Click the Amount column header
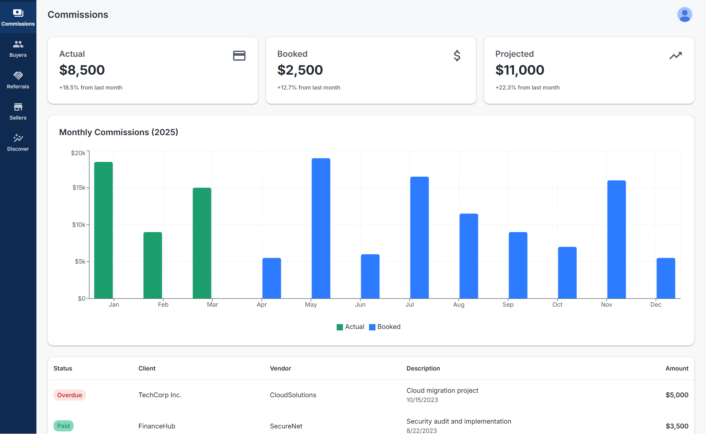706x434 pixels. [677, 368]
